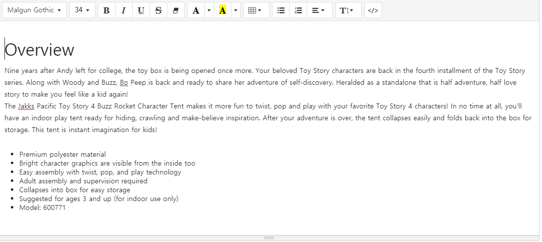Toggle bold formatting
The image size is (542, 242).
coord(107,10)
